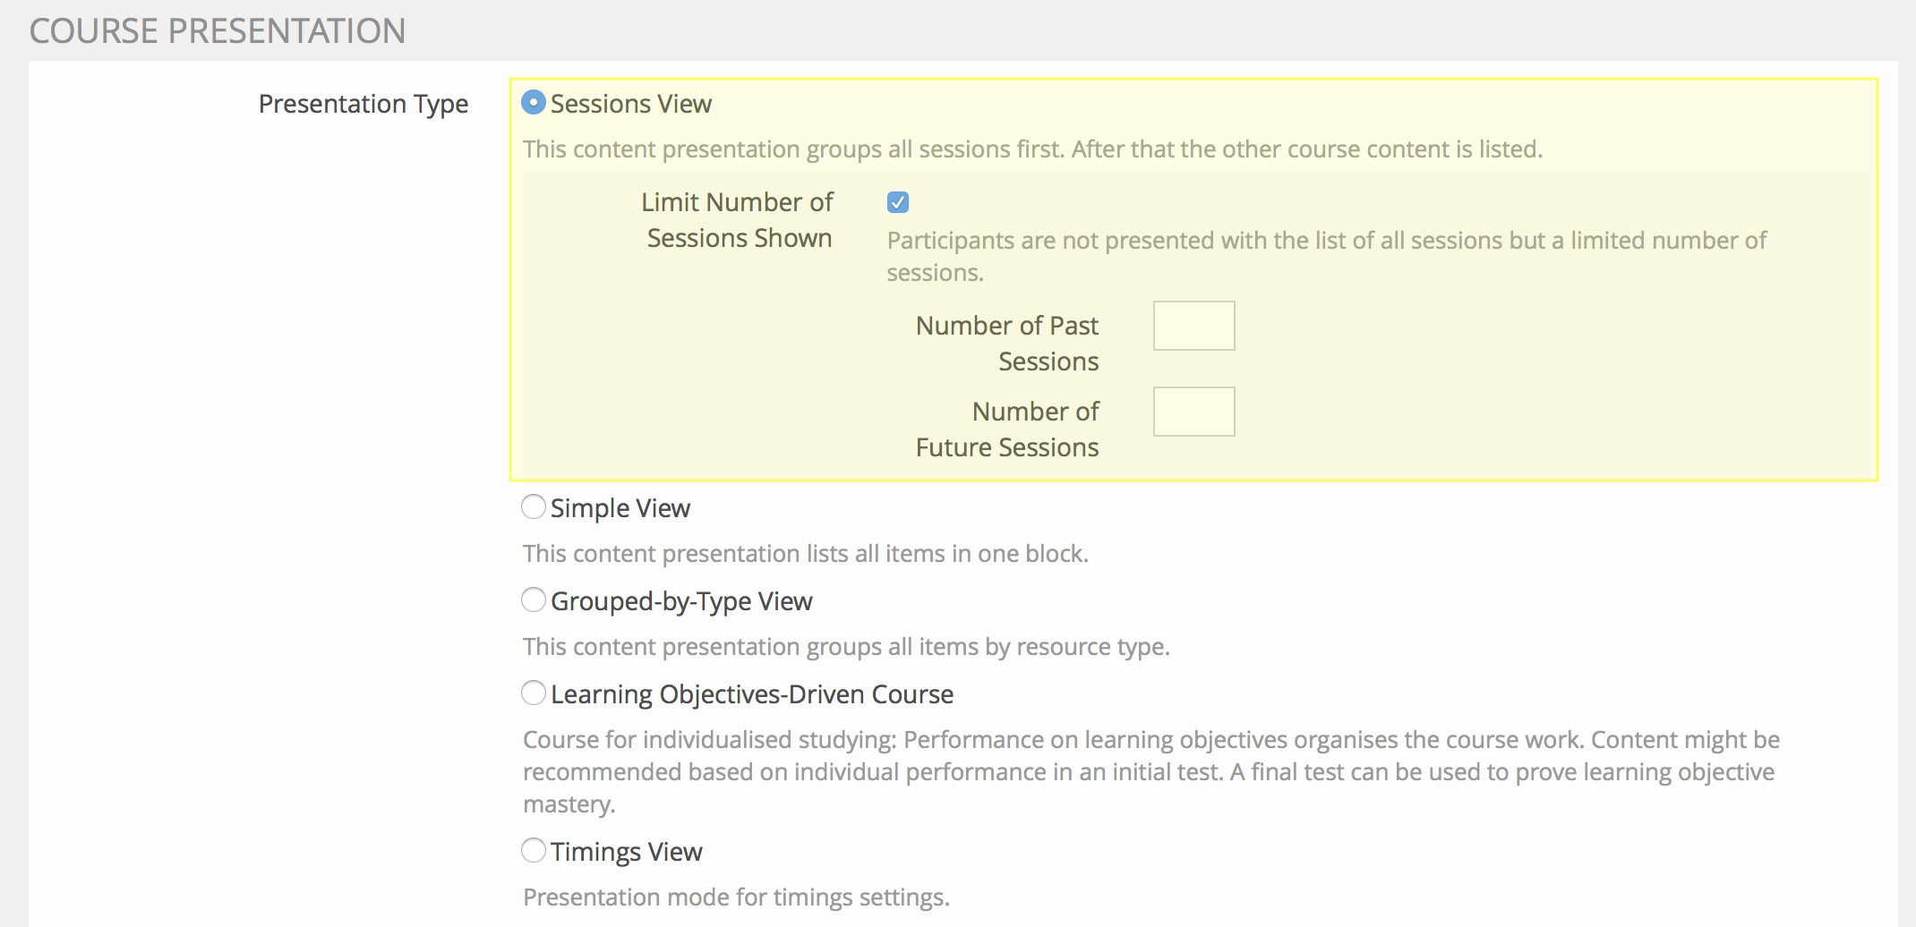Click the Sessions View description text

(x=1032, y=149)
